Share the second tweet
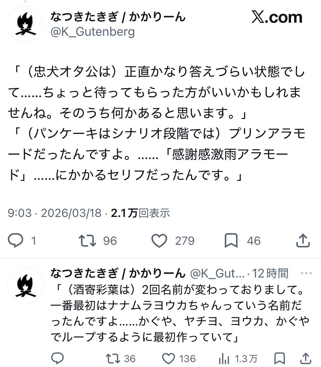 pyautogui.click(x=305, y=358)
